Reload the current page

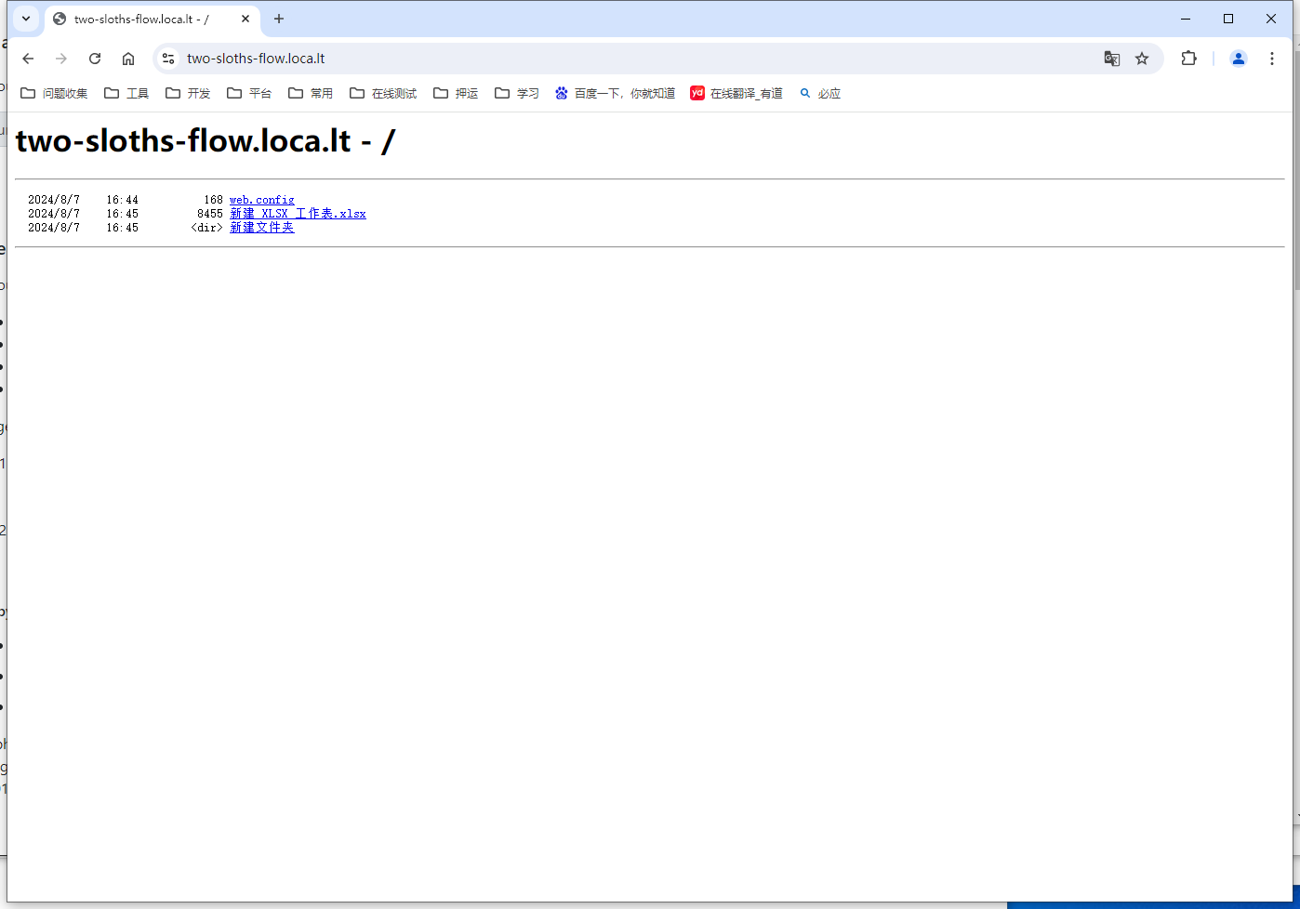pyautogui.click(x=95, y=59)
